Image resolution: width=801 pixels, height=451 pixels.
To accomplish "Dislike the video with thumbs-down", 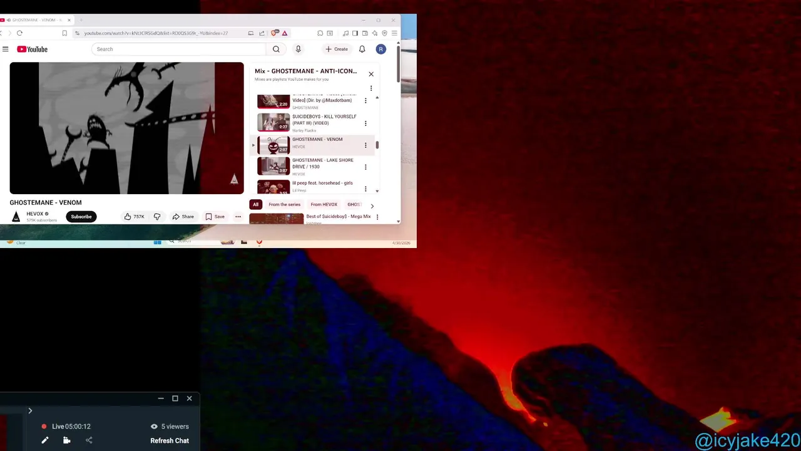I will tap(157, 217).
